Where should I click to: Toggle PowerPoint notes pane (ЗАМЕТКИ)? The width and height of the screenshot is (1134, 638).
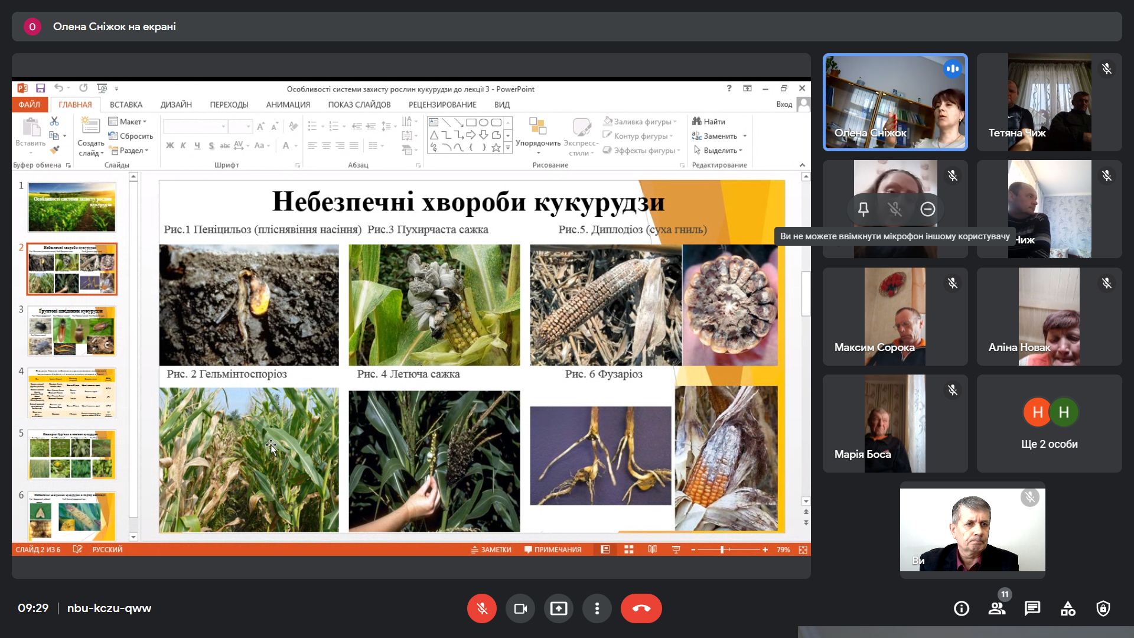(x=491, y=549)
